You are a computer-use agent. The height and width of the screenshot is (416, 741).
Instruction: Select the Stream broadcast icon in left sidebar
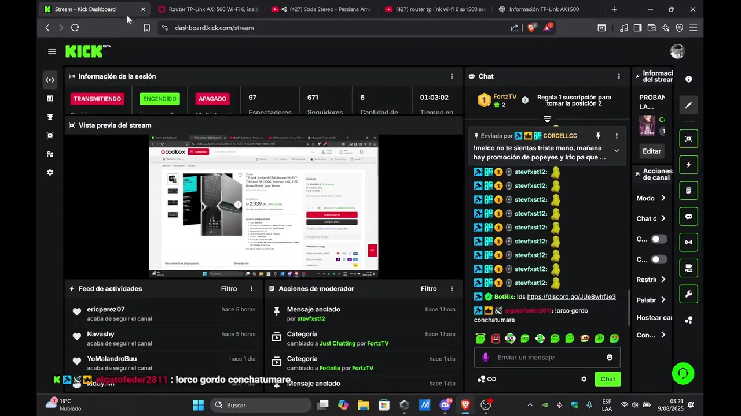click(50, 80)
